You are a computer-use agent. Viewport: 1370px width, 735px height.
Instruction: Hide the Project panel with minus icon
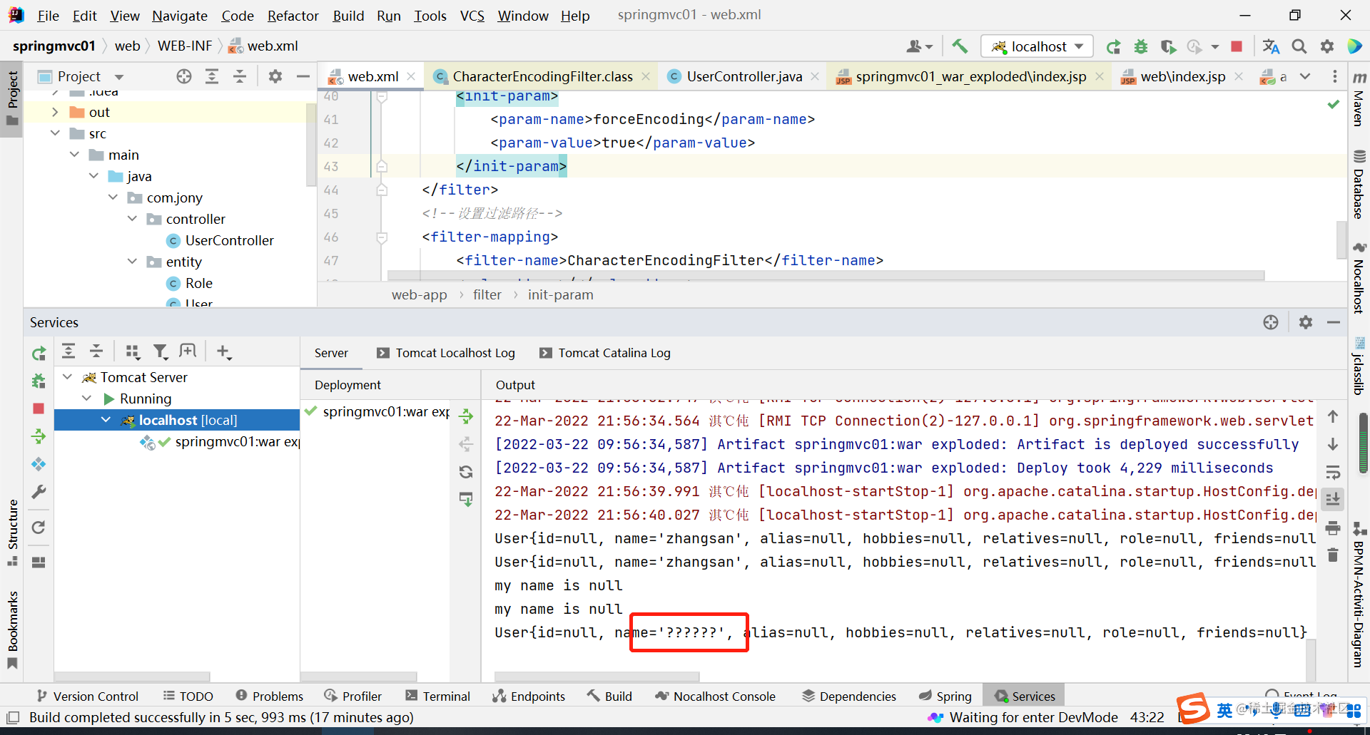tap(303, 76)
